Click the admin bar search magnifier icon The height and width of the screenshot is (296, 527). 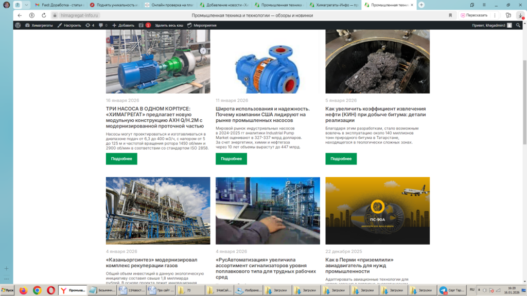click(518, 25)
